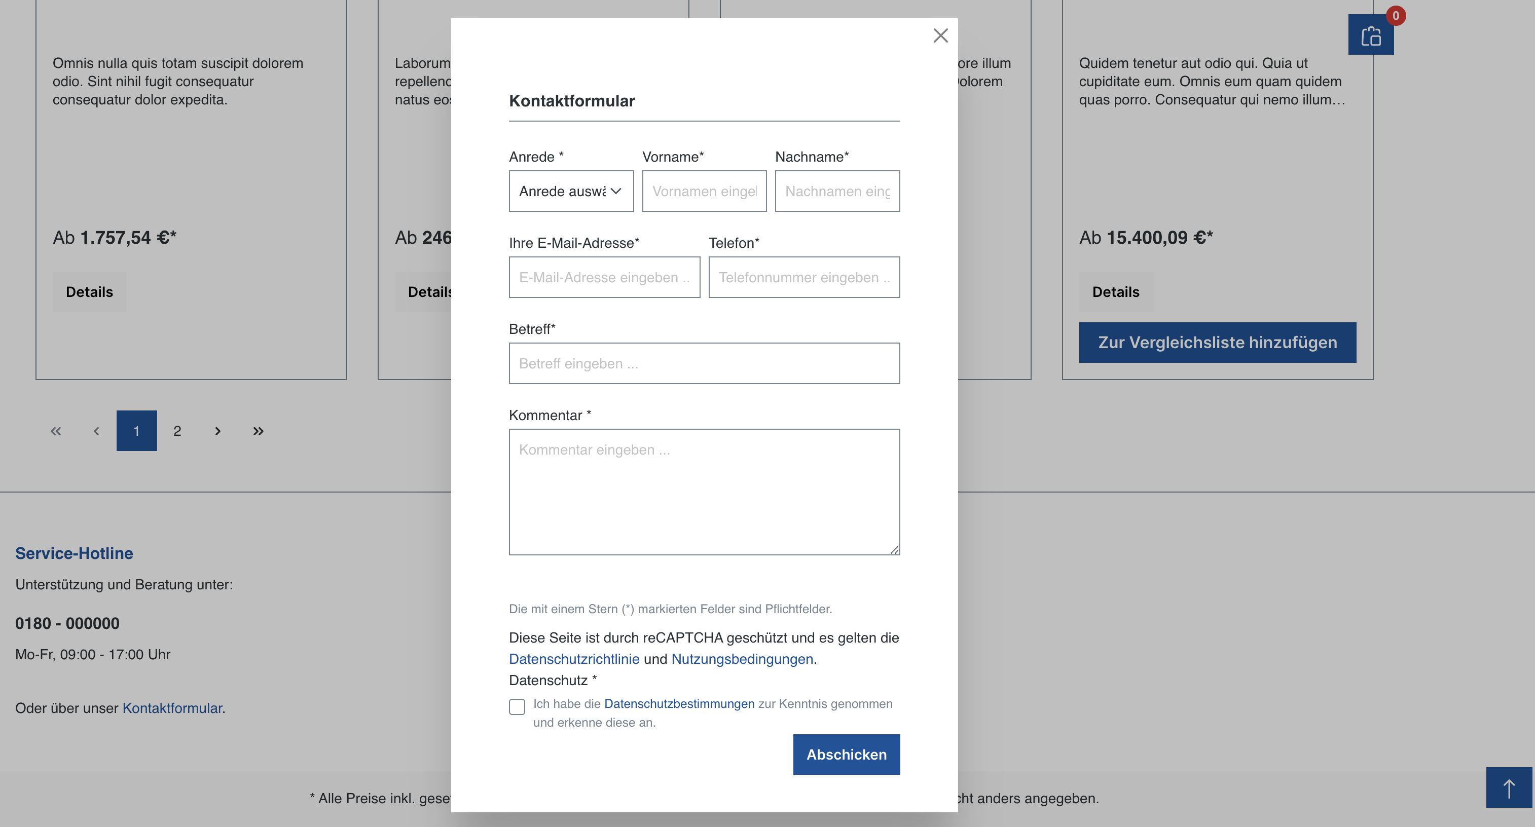Click the Kommentar eingeben text area
This screenshot has width=1535, height=827.
pyautogui.click(x=704, y=492)
